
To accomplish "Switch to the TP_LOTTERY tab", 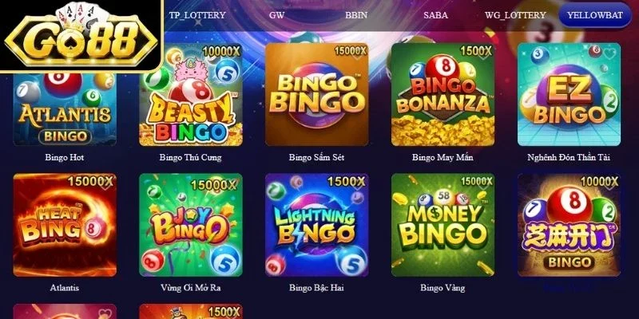I will coord(197,15).
